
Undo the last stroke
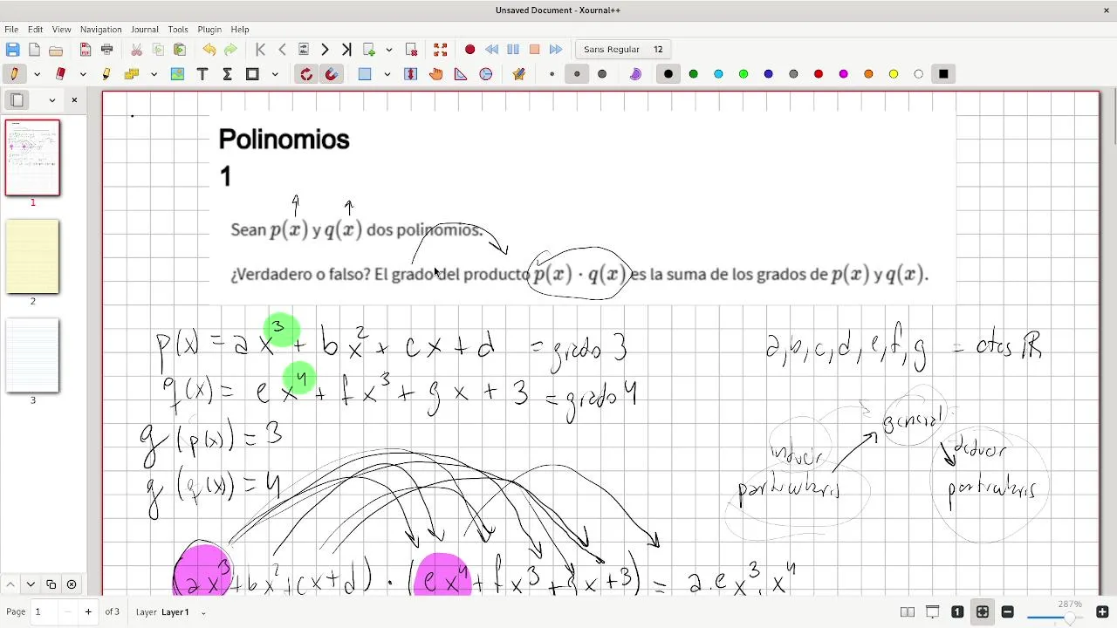point(209,50)
